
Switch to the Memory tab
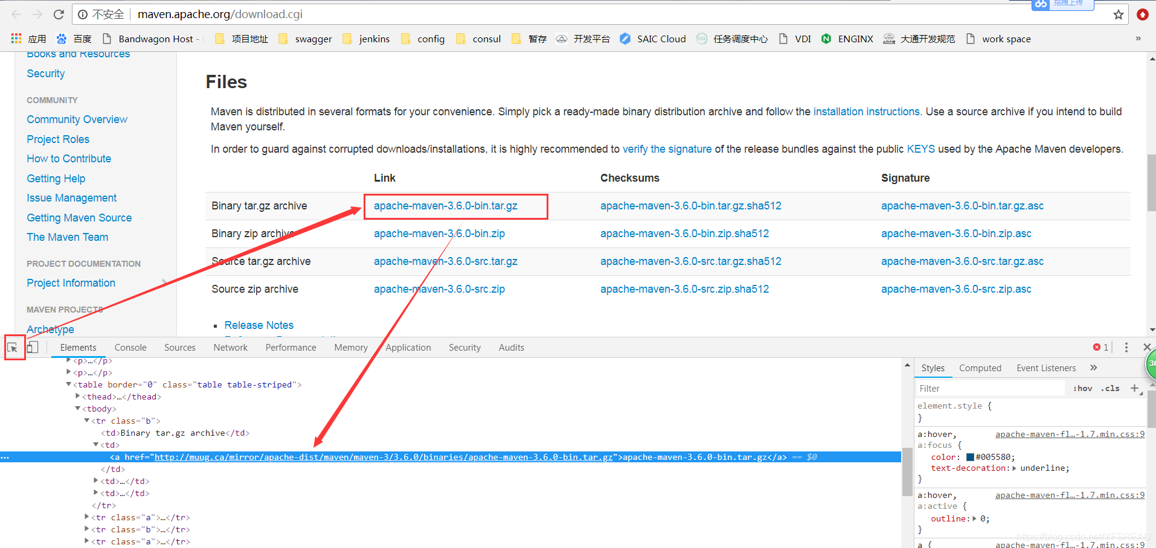click(351, 348)
